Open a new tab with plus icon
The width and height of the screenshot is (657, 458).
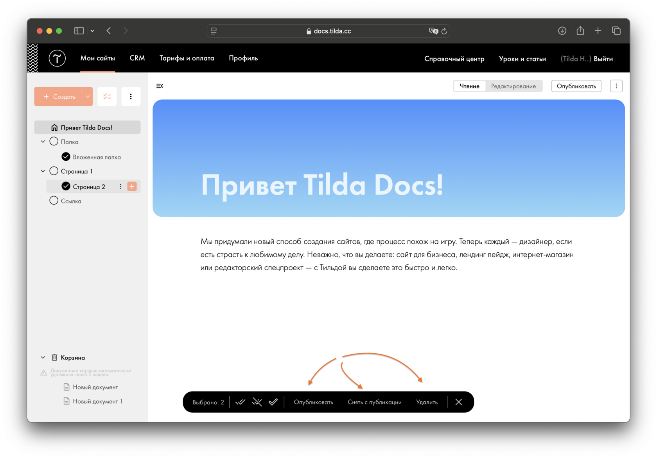click(x=598, y=31)
